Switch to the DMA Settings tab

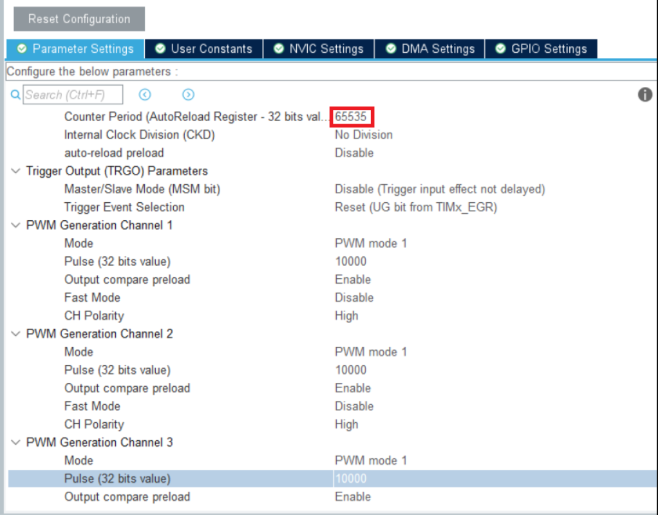click(x=429, y=48)
